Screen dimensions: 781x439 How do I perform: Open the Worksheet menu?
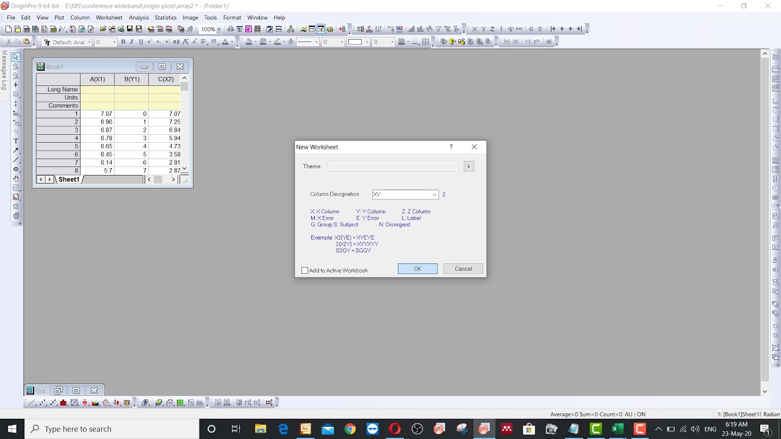109,18
